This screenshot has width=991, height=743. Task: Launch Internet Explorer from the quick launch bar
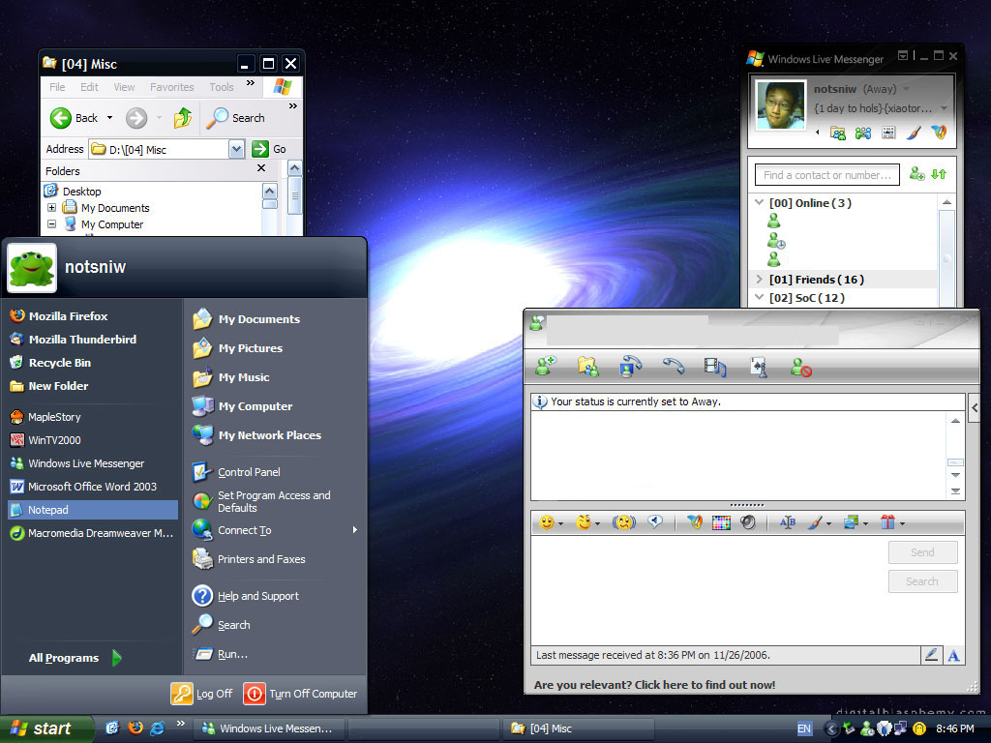[158, 728]
